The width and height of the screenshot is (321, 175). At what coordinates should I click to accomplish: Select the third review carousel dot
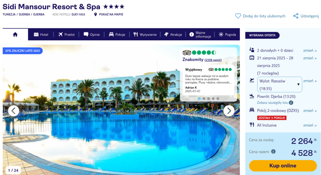pyautogui.click(x=208, y=99)
